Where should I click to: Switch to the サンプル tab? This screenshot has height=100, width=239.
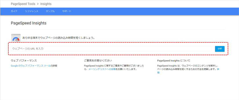pos(50,11)
